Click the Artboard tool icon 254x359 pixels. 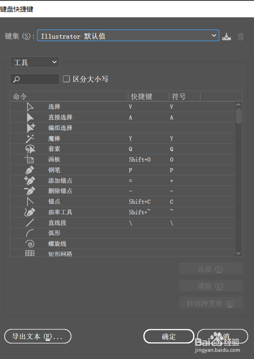[29, 159]
